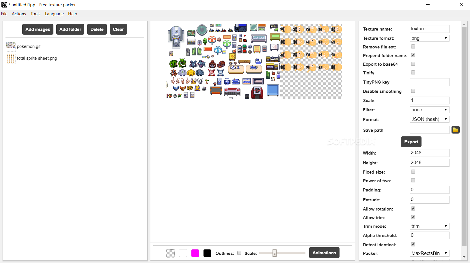Viewport: 470px width, 263px height.
Task: Click the Clear button
Action: (x=118, y=29)
